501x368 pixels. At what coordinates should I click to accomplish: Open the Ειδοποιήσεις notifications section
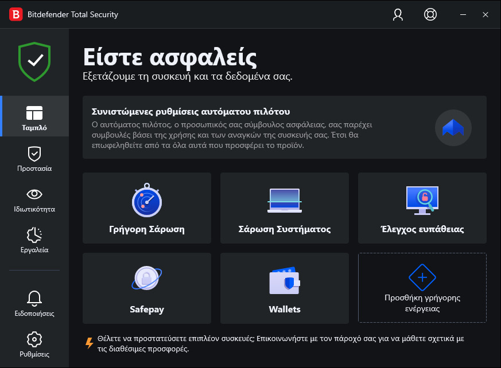pyautogui.click(x=34, y=304)
